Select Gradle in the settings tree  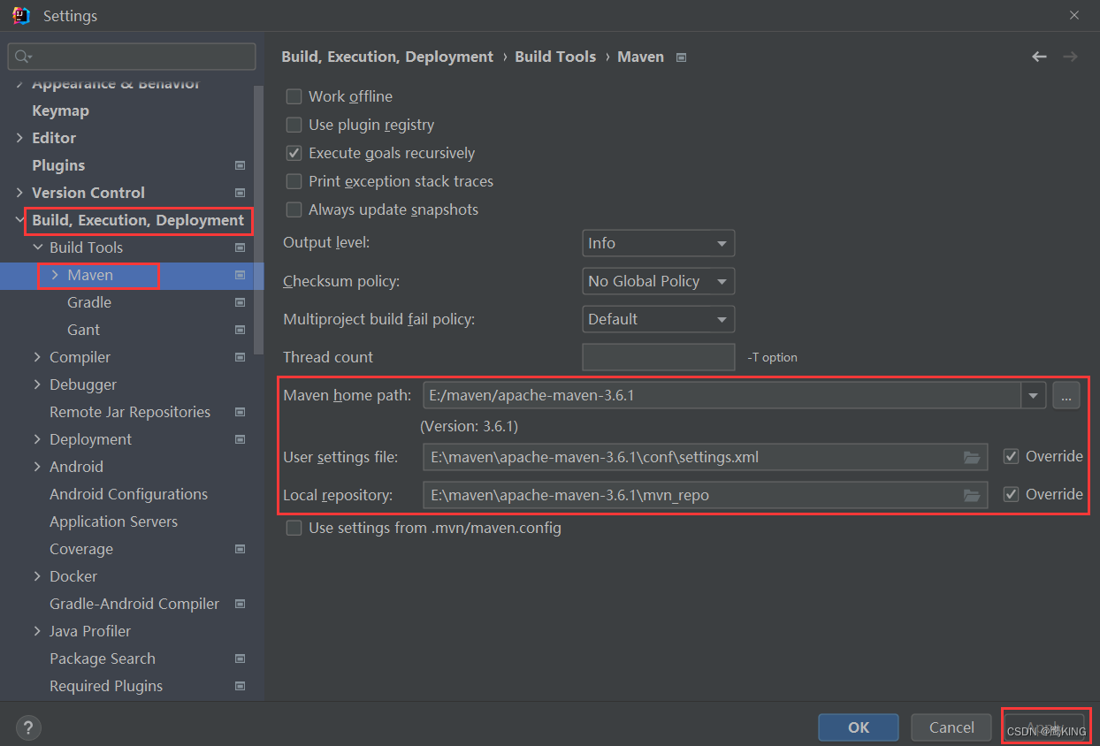(88, 302)
